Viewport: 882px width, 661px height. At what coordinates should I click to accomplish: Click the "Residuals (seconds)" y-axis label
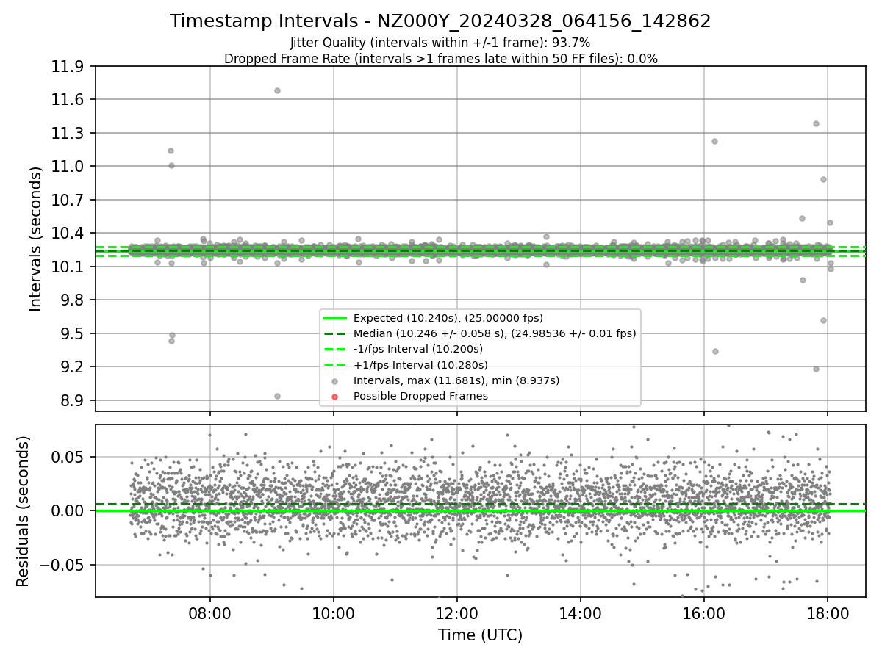[x=23, y=511]
